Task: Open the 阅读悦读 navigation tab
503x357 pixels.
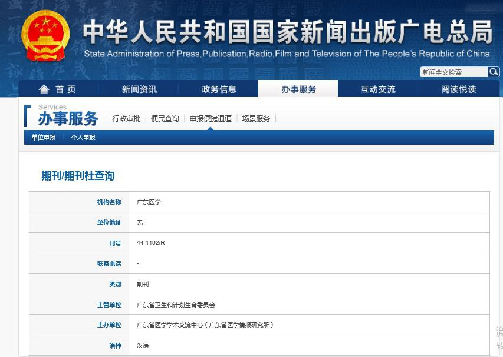Action: coord(458,89)
